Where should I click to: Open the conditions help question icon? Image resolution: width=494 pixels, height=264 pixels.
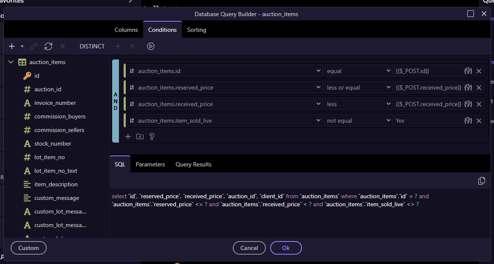click(152, 136)
